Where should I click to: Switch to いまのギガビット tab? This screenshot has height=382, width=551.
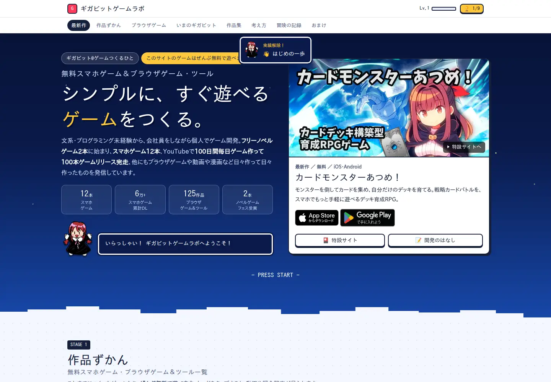click(x=196, y=25)
